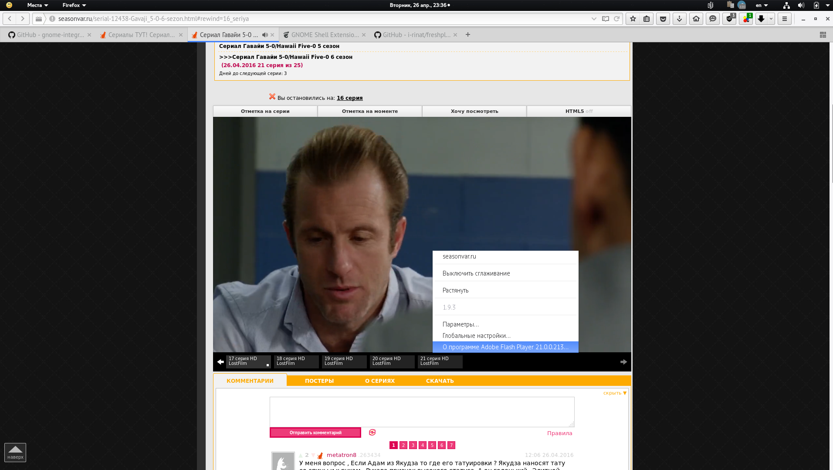This screenshot has height=470, width=833.
Task: Go to the Firefox home page
Action: pos(696,19)
